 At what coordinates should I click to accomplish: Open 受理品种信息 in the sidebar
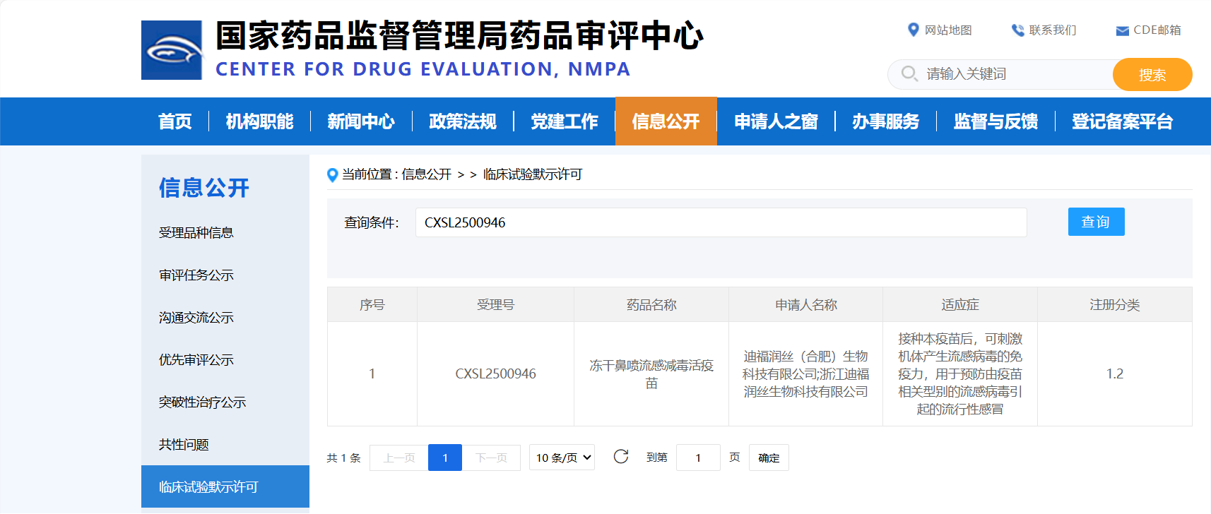tap(196, 232)
